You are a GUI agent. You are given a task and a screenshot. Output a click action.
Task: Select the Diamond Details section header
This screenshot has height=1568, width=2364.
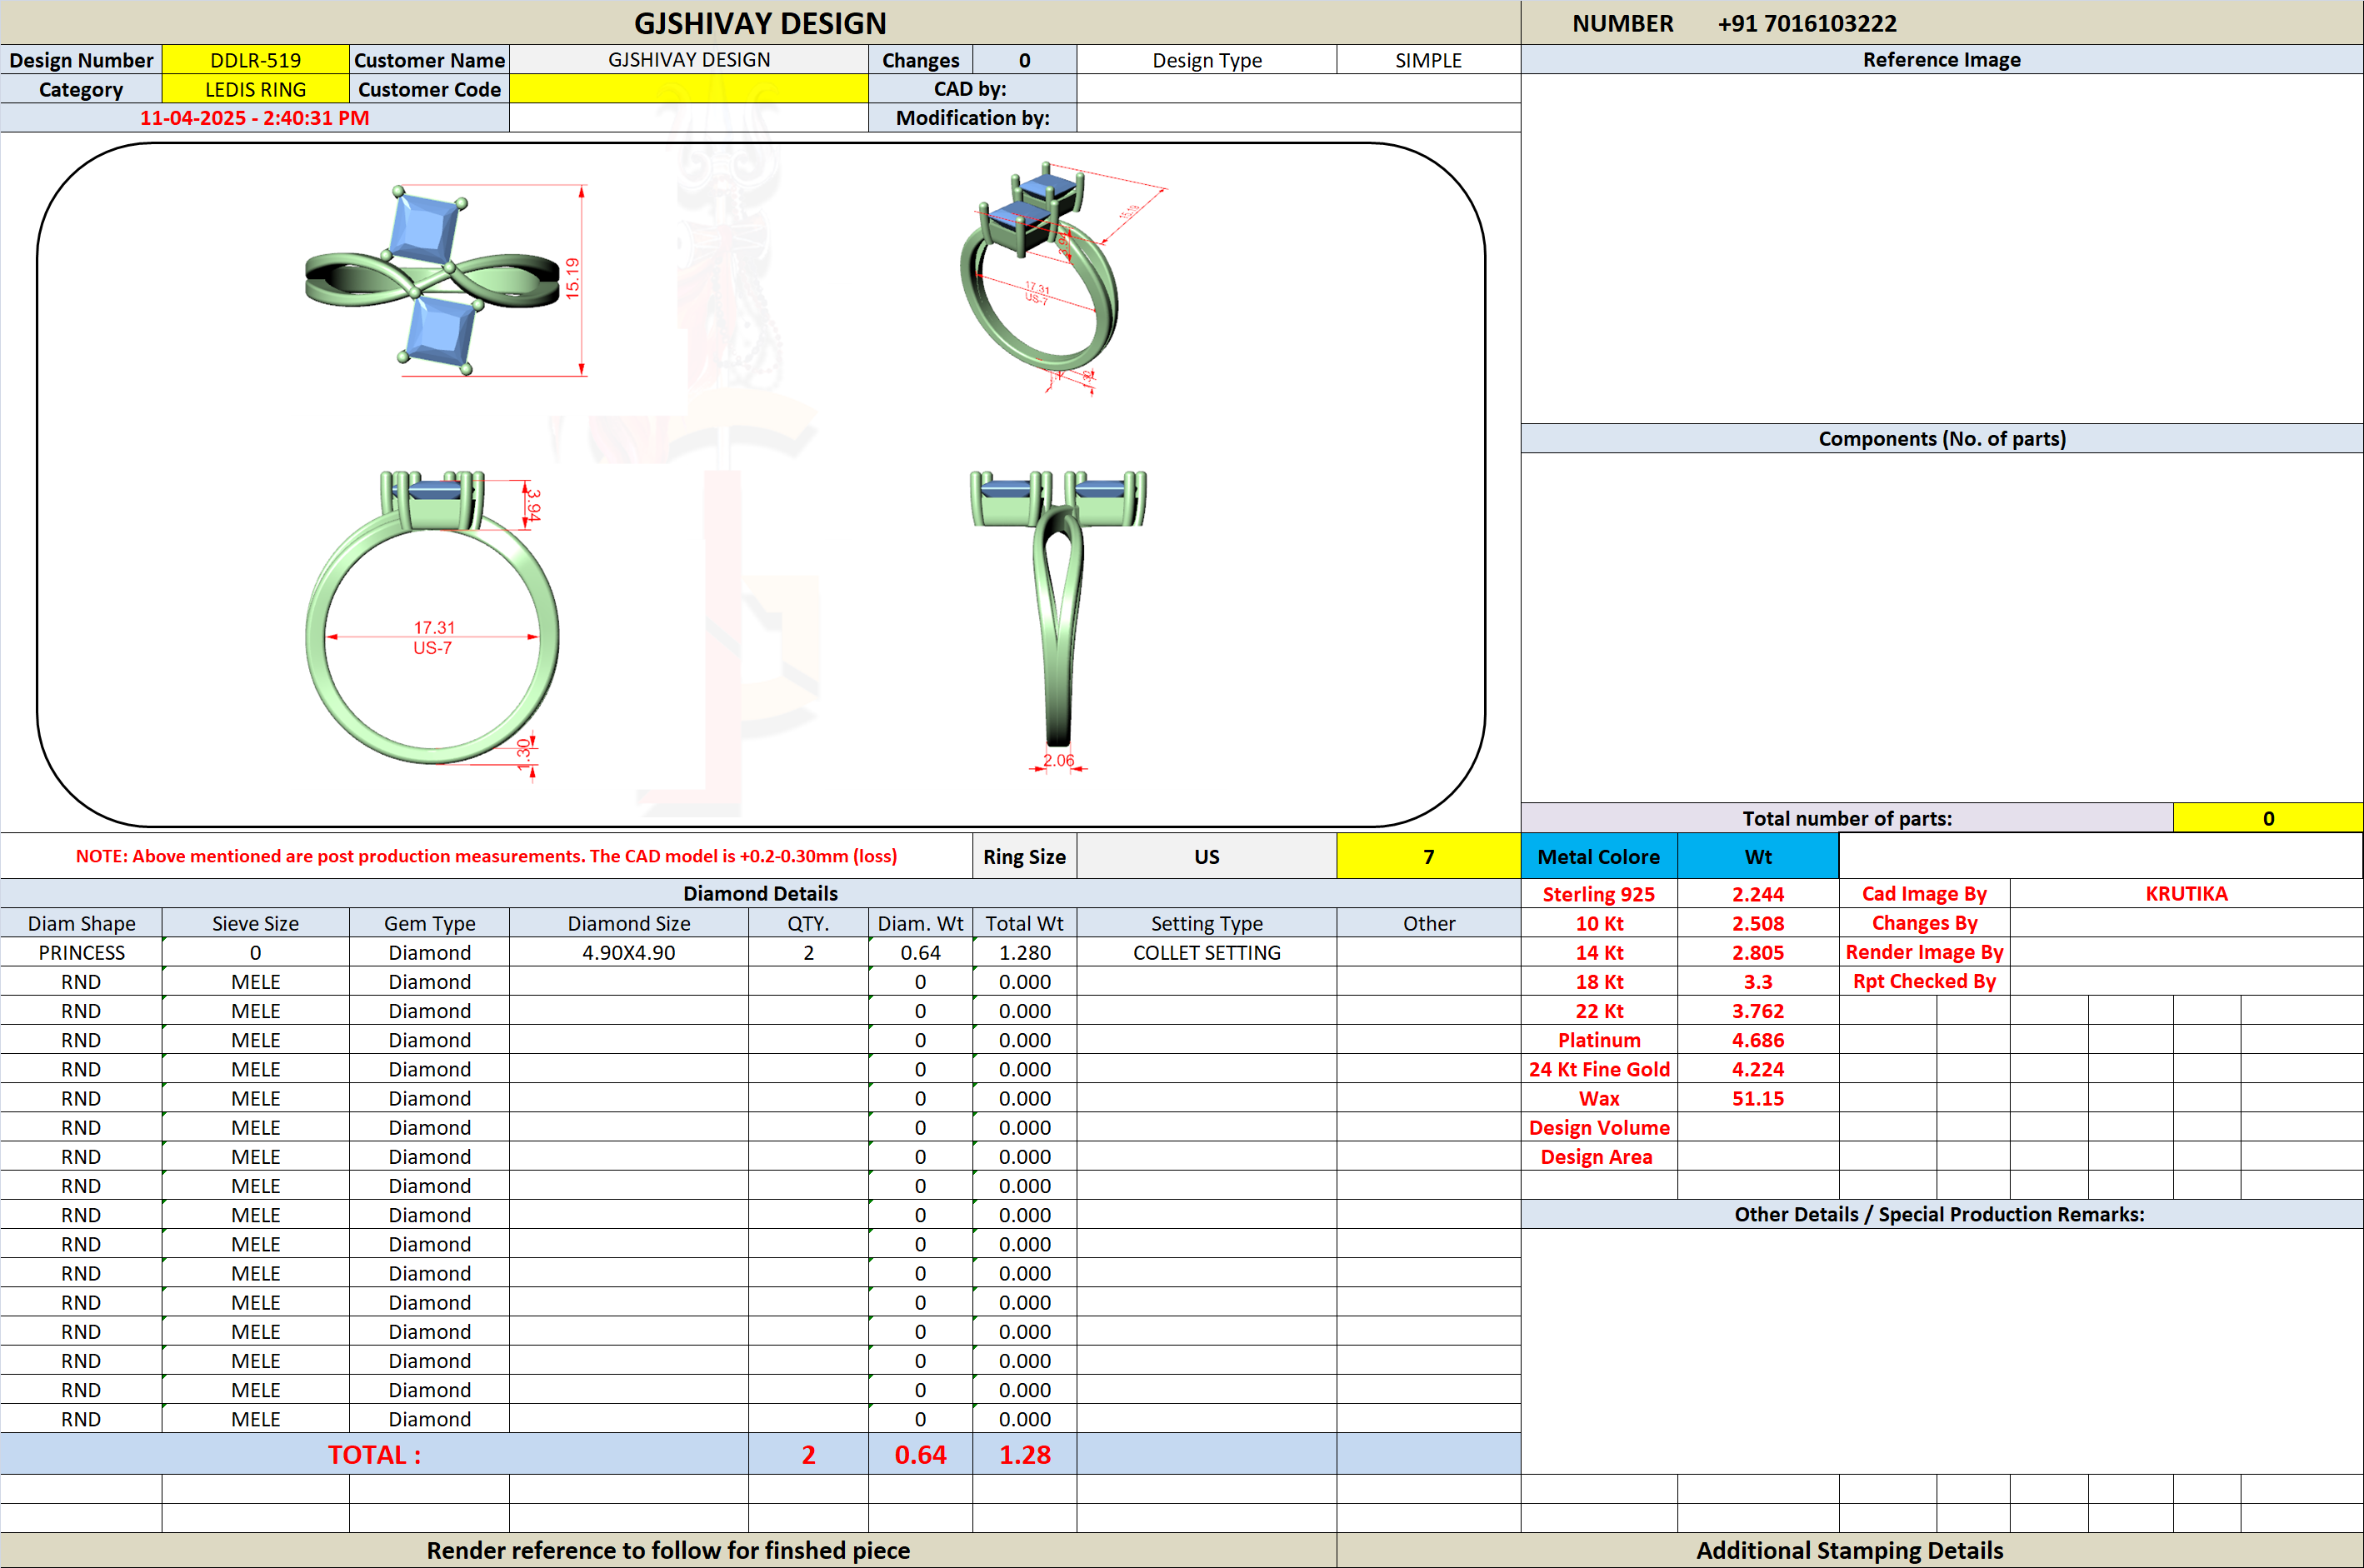(760, 894)
